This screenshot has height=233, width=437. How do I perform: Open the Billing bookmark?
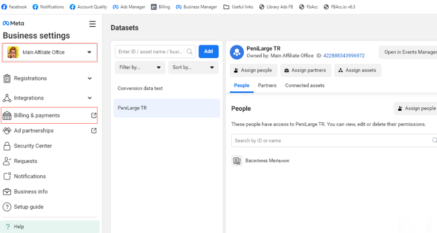point(161,7)
